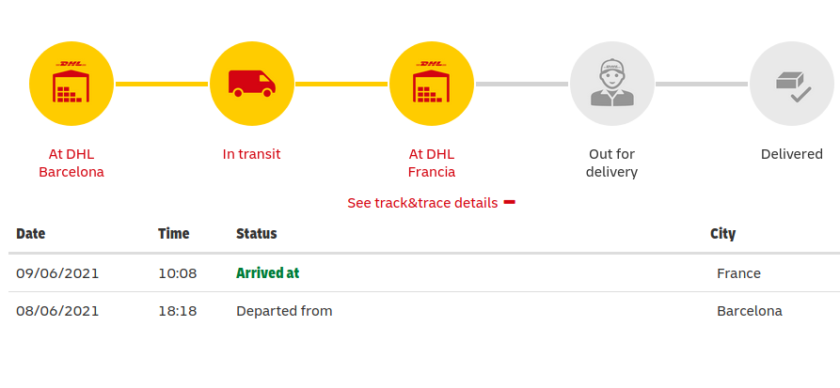840x388 pixels.
Task: Click the At DHL Francia warehouse icon
Action: click(x=431, y=84)
